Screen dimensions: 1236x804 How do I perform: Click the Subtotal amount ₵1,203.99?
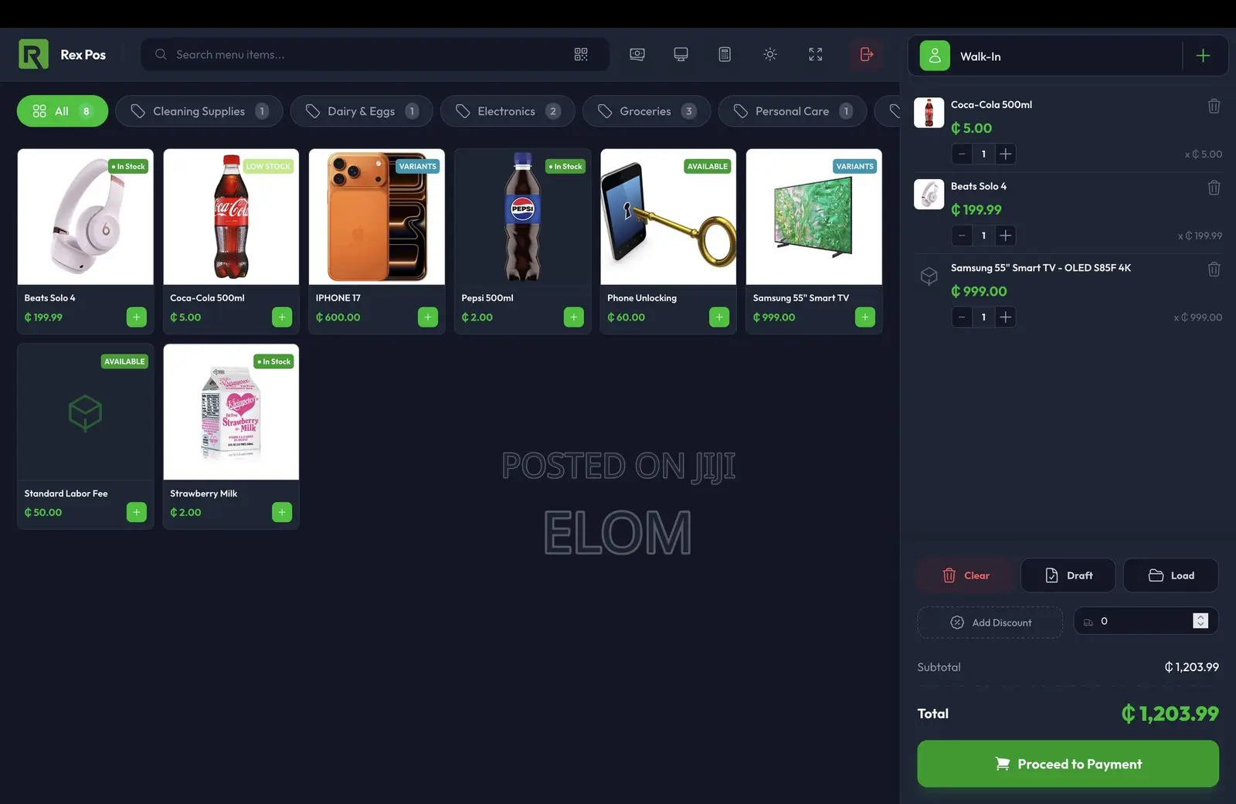tap(1191, 667)
